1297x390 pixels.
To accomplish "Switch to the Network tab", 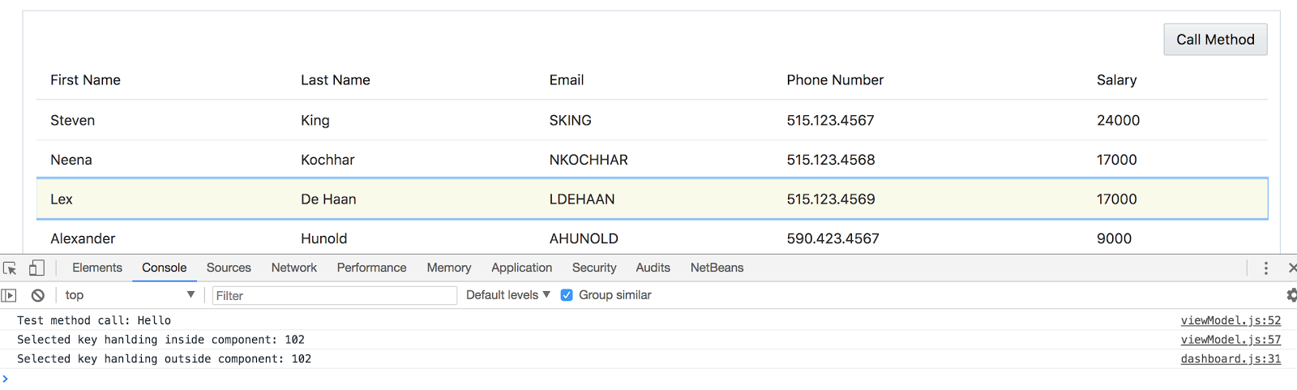I will click(x=293, y=268).
